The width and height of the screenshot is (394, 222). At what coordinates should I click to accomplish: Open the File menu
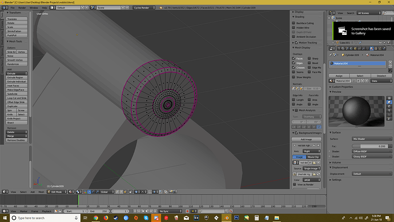coord(13,8)
